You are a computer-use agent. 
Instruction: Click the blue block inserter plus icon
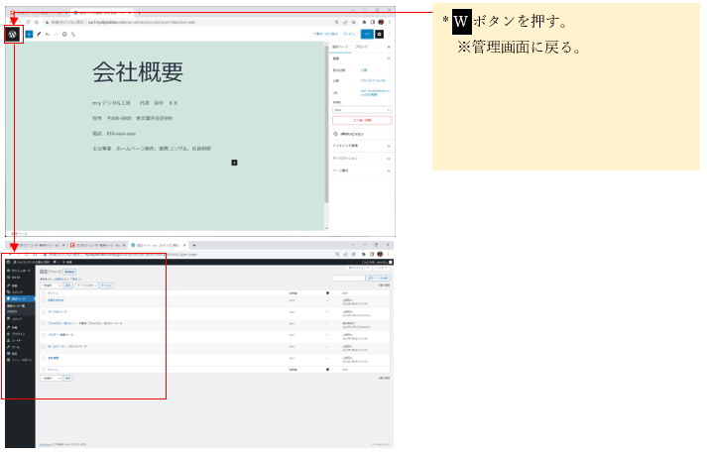coord(29,34)
